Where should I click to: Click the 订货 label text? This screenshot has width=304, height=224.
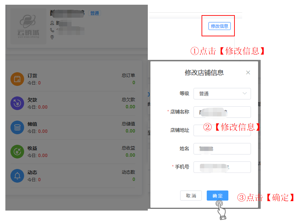32,76
